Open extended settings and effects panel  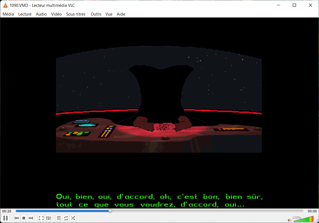coord(48,218)
